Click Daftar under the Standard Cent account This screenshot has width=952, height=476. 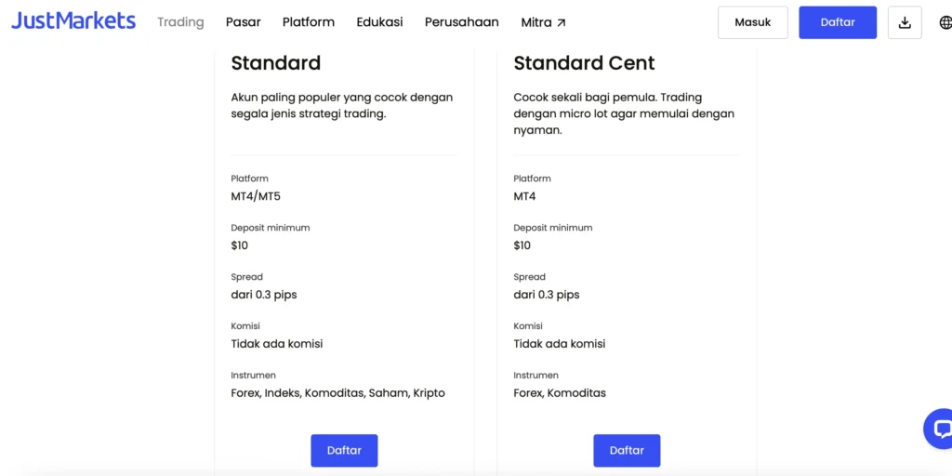627,451
